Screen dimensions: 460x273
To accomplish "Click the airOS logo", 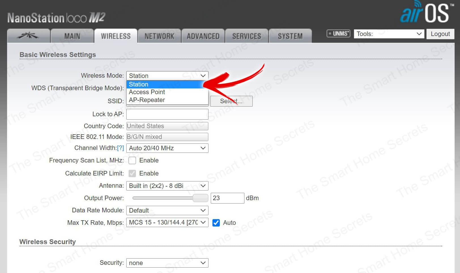I will [425, 13].
